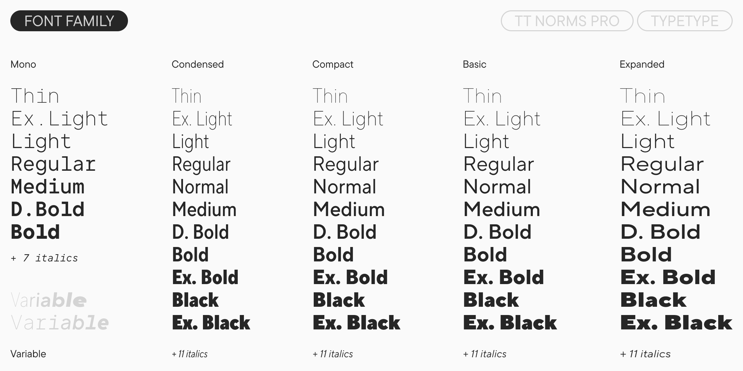This screenshot has width=743, height=371.
Task: Pick the Expanded Black weight sample
Action: pyautogui.click(x=653, y=300)
